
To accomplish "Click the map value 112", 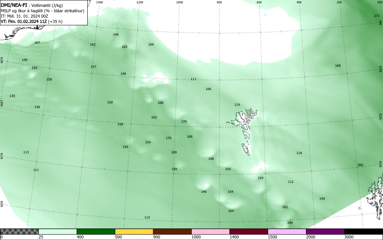I will point(291,182).
